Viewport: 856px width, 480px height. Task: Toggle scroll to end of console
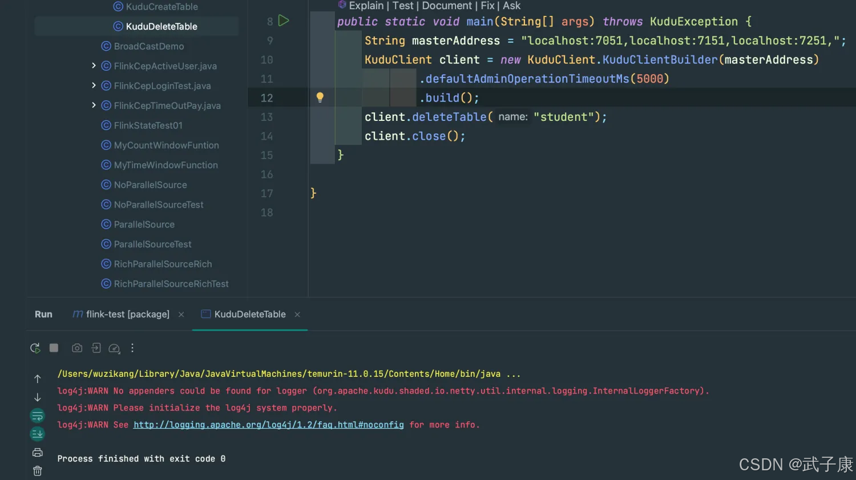tap(38, 434)
